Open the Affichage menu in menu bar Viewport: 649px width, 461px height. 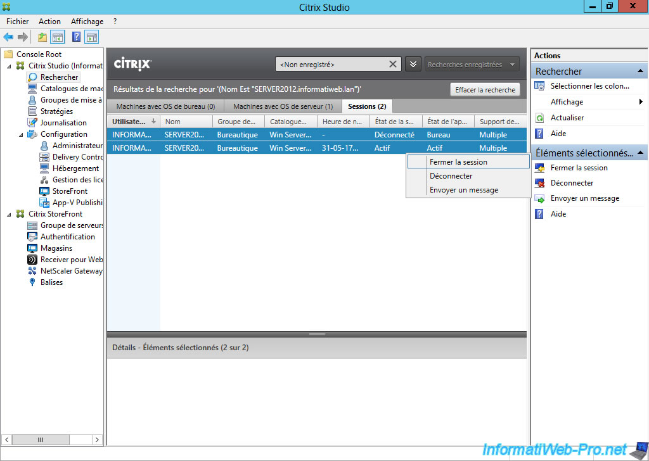pyautogui.click(x=87, y=22)
